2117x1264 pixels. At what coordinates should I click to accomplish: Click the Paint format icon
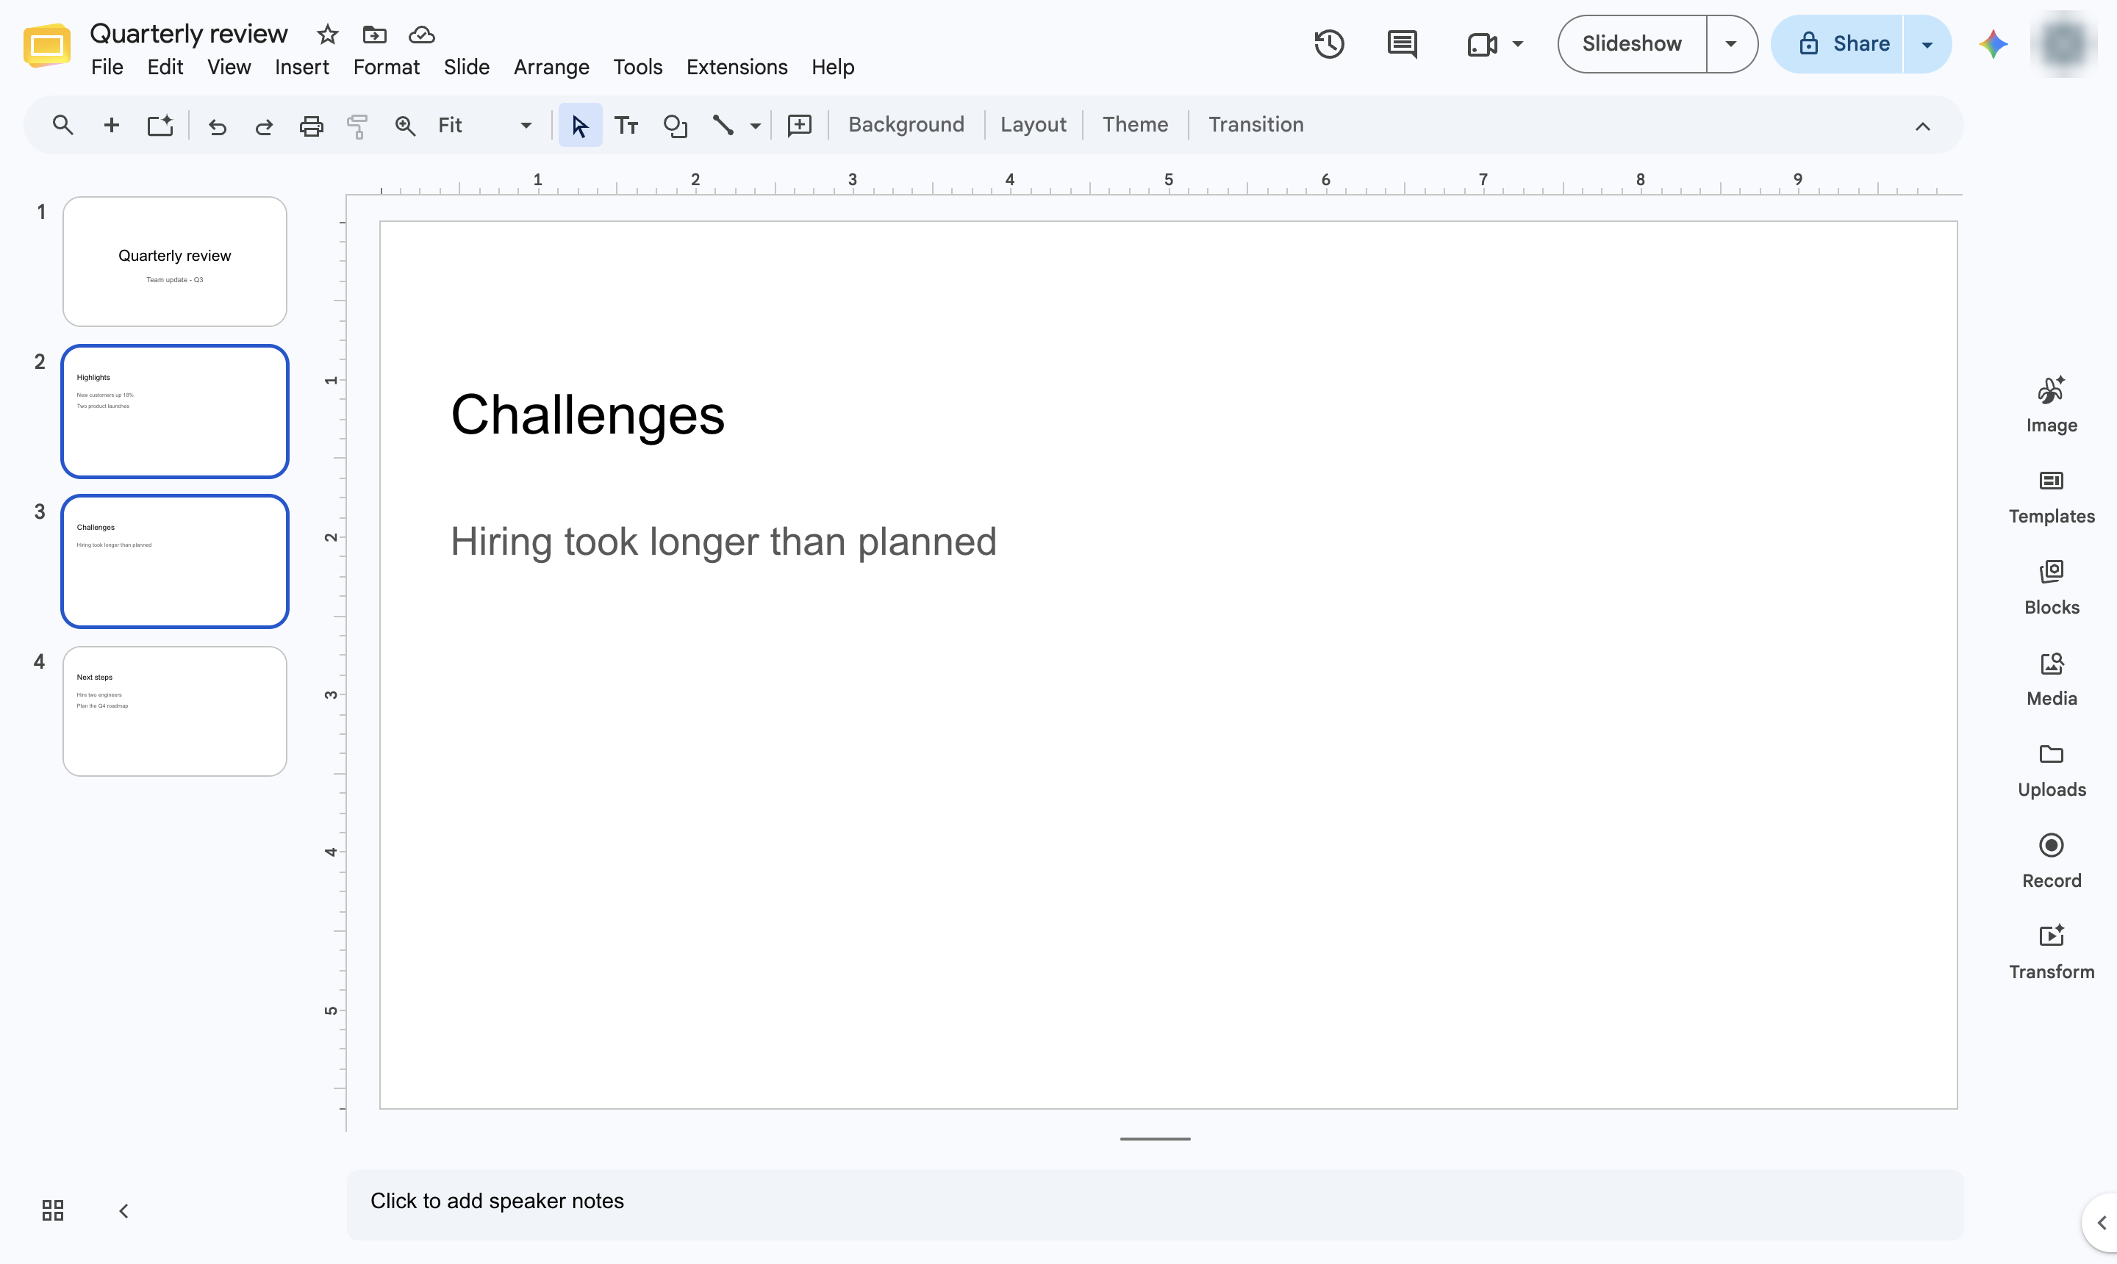click(358, 125)
